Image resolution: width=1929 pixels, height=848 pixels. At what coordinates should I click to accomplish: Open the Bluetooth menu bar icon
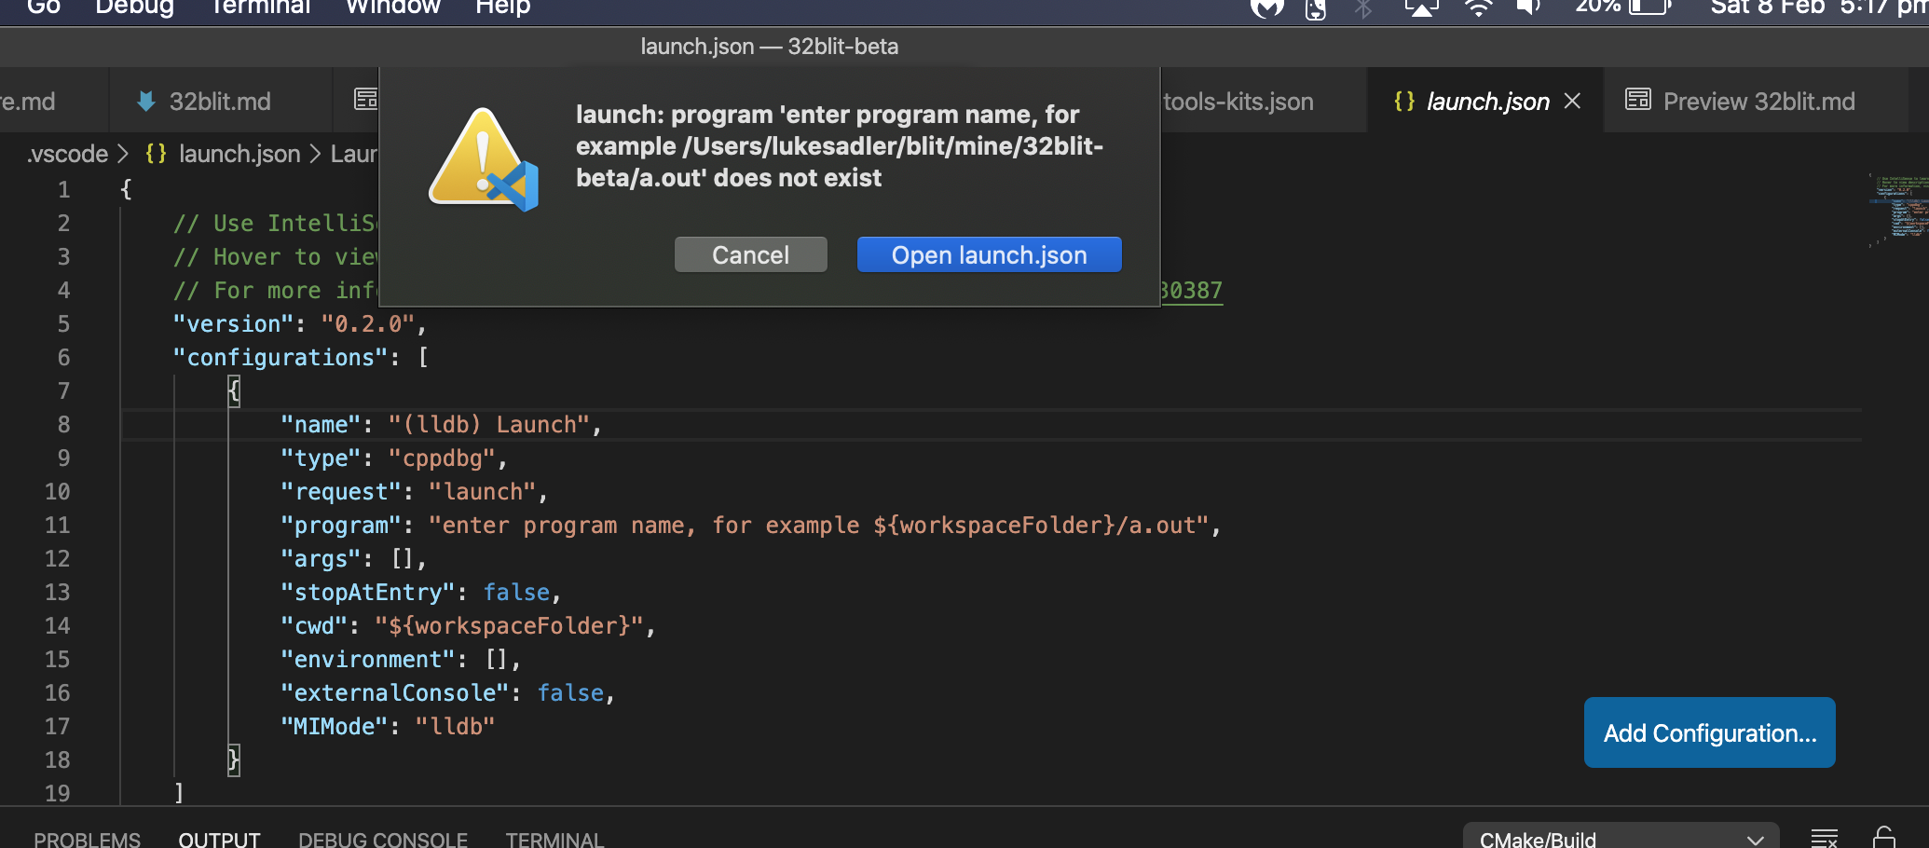1363,9
